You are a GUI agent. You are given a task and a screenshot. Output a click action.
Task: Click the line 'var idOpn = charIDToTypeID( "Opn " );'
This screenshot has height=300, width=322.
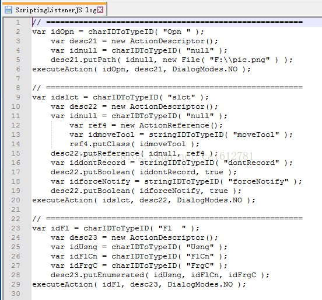tap(118, 32)
